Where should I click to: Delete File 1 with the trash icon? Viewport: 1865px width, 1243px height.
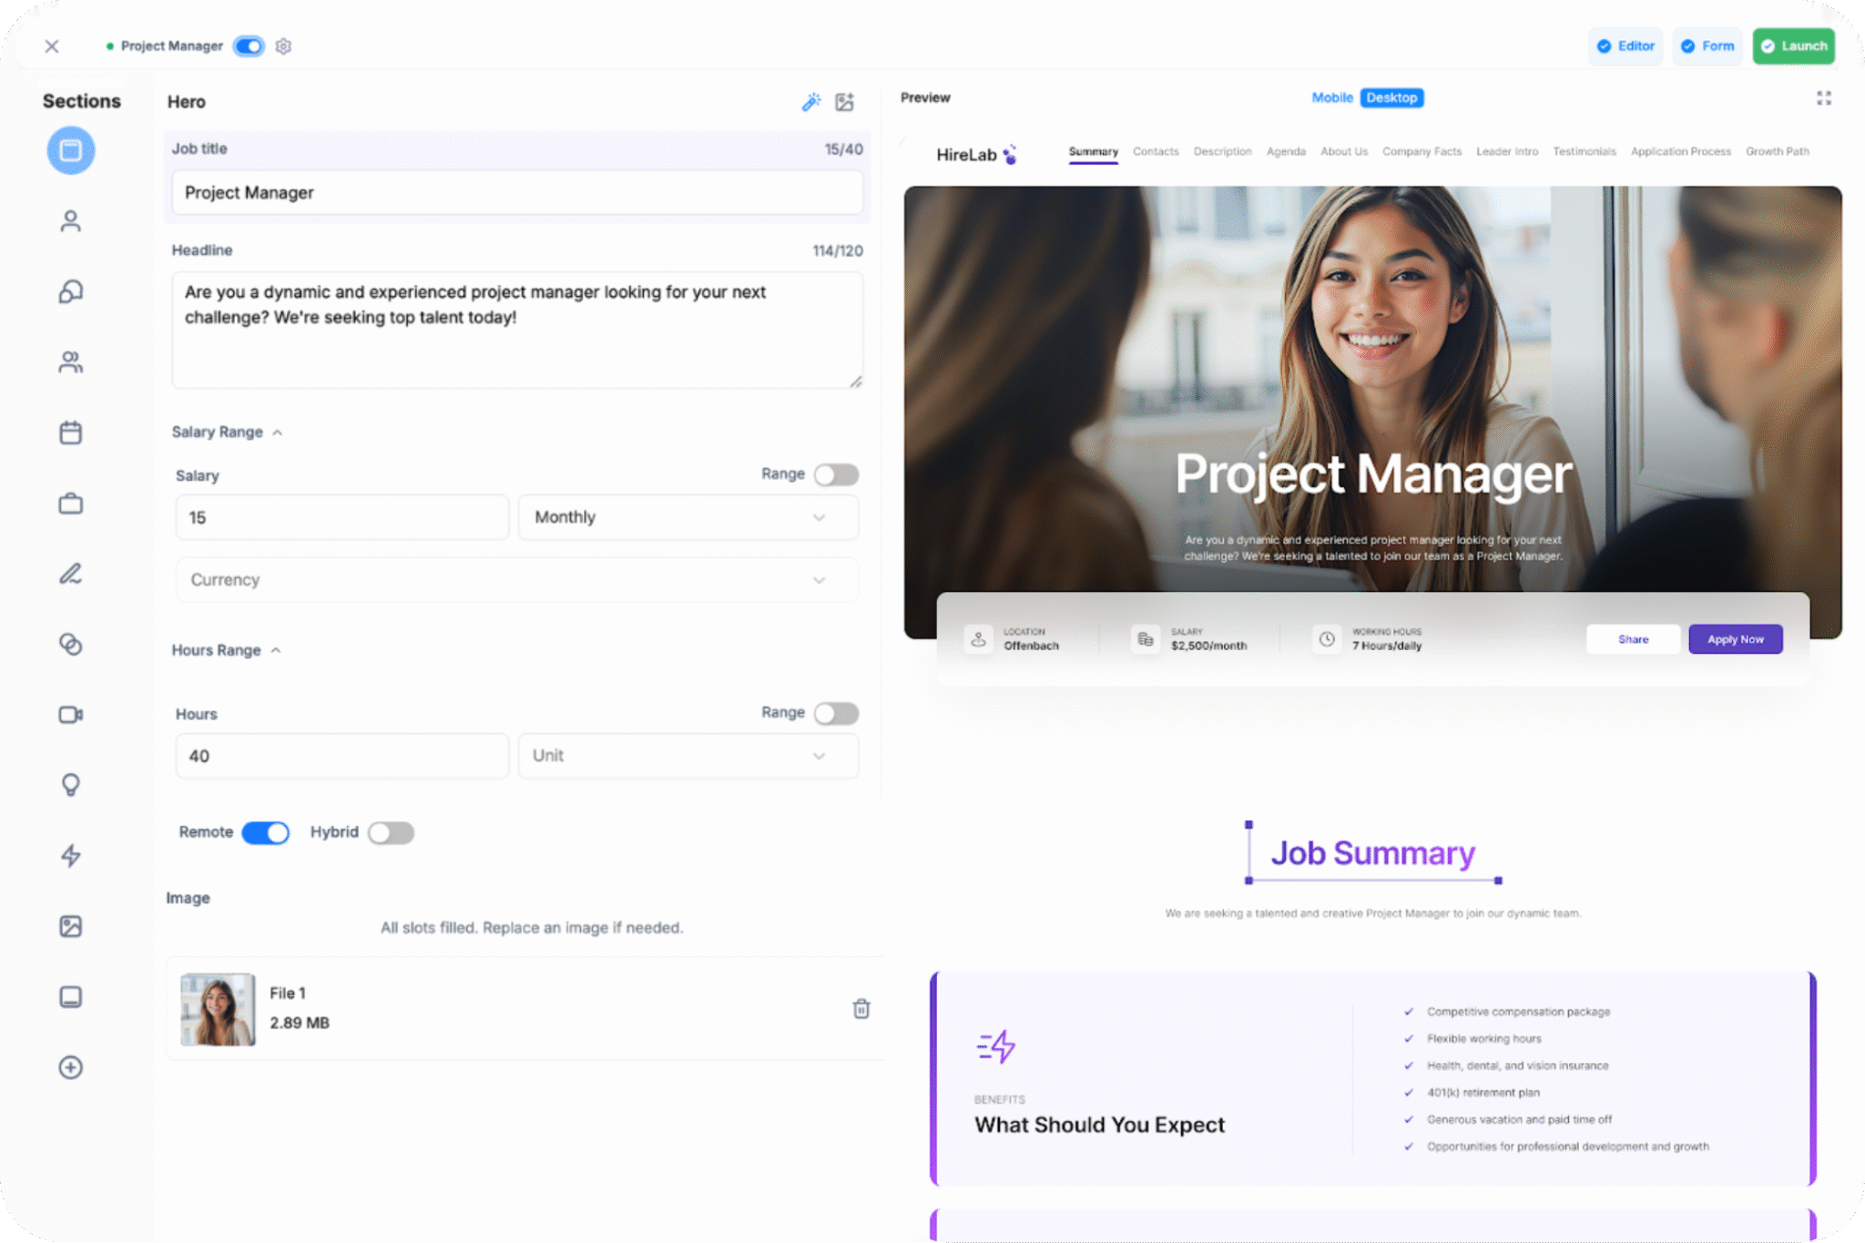[x=861, y=1008]
